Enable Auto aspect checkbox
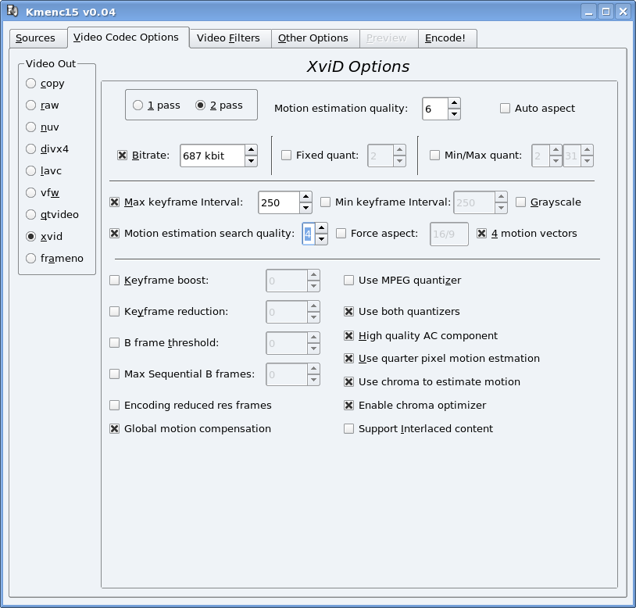The width and height of the screenshot is (636, 608). coord(505,109)
